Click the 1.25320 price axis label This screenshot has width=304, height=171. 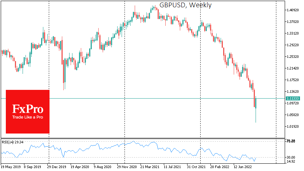(x=293, y=57)
